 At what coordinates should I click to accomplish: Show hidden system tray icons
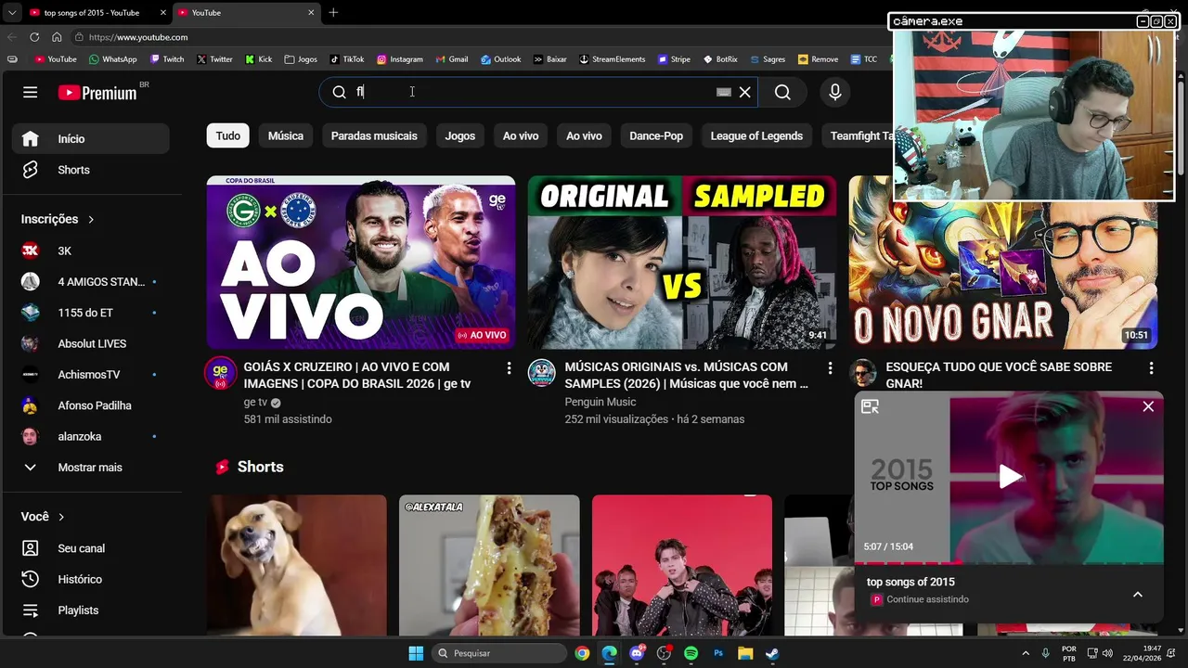click(1026, 653)
